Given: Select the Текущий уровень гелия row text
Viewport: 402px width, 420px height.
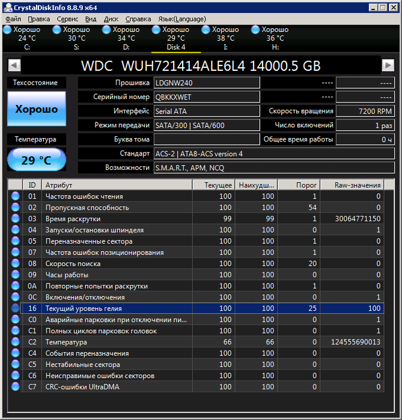Looking at the screenshot, I should 84,308.
